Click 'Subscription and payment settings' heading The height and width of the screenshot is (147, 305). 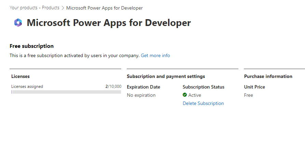click(x=166, y=76)
